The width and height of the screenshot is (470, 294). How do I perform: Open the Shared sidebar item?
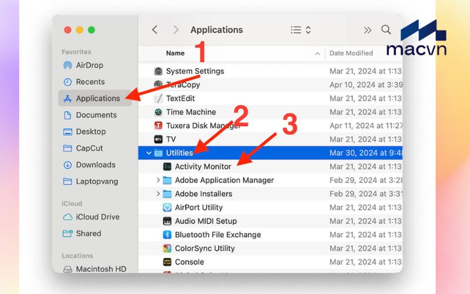pyautogui.click(x=95, y=233)
